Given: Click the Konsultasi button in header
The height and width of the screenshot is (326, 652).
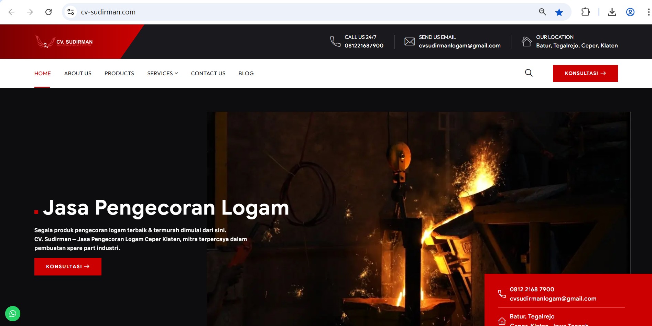Looking at the screenshot, I should tap(585, 73).
